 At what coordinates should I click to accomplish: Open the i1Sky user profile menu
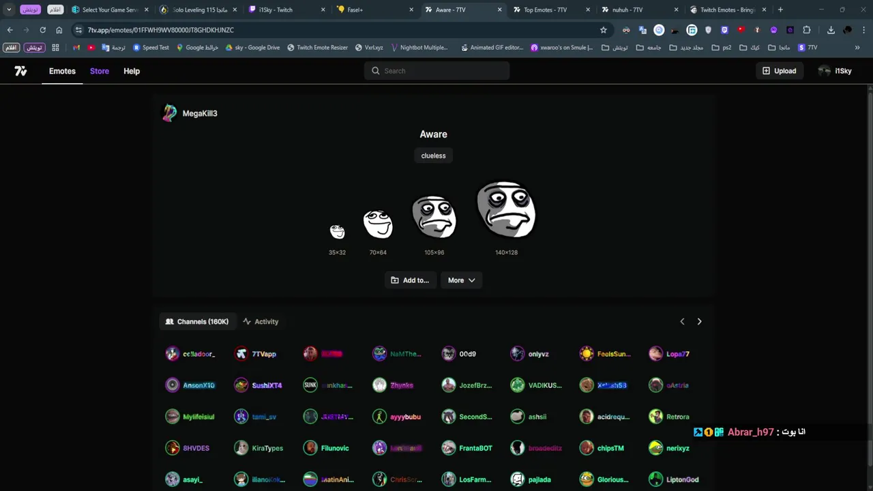point(835,71)
